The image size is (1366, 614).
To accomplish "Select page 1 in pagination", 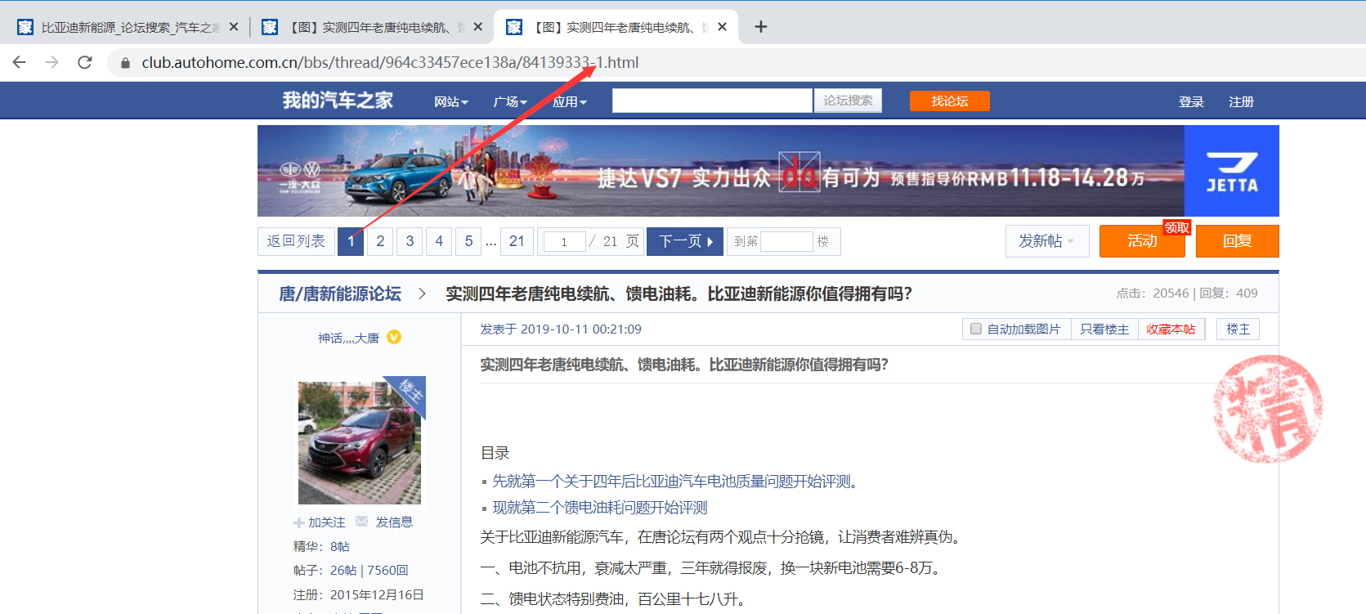I will pos(351,241).
